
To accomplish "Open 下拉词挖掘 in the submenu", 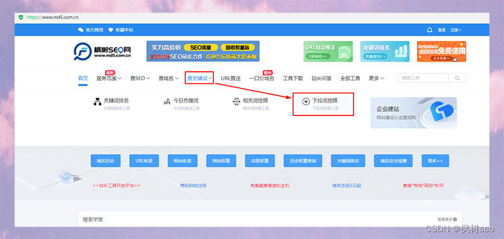I will pyautogui.click(x=325, y=101).
